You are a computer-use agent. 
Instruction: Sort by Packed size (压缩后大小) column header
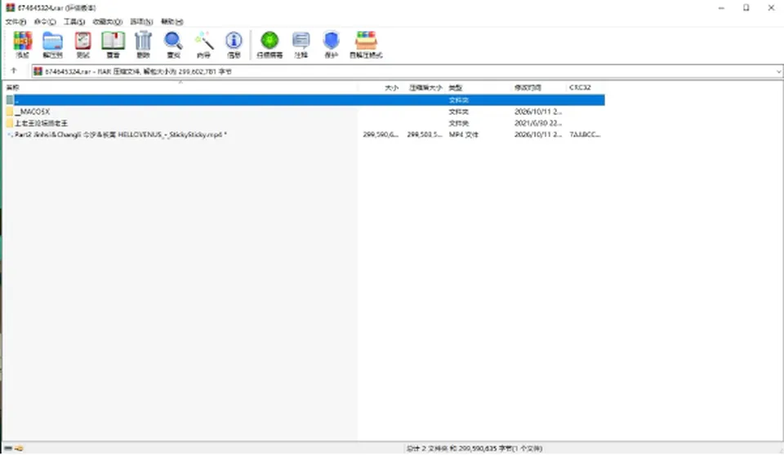424,87
